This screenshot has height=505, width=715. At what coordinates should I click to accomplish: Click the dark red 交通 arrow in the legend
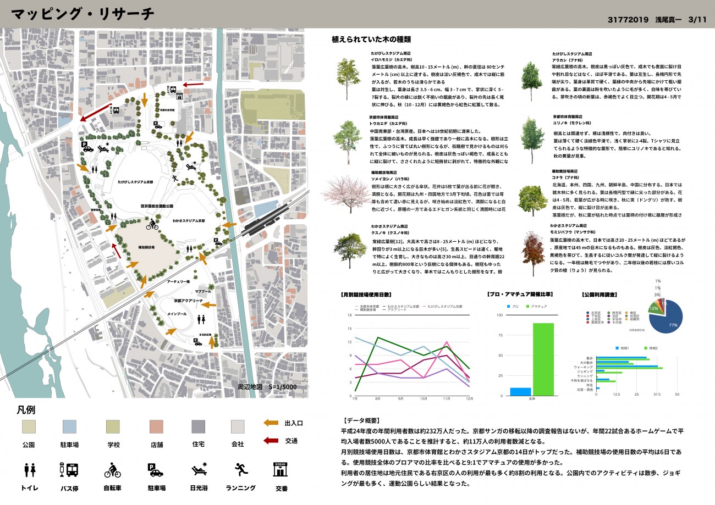click(x=270, y=440)
